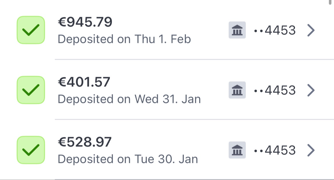334x180 pixels.
Task: Open Wed 31. Jan deposit details via its chevron
Action: [311, 90]
